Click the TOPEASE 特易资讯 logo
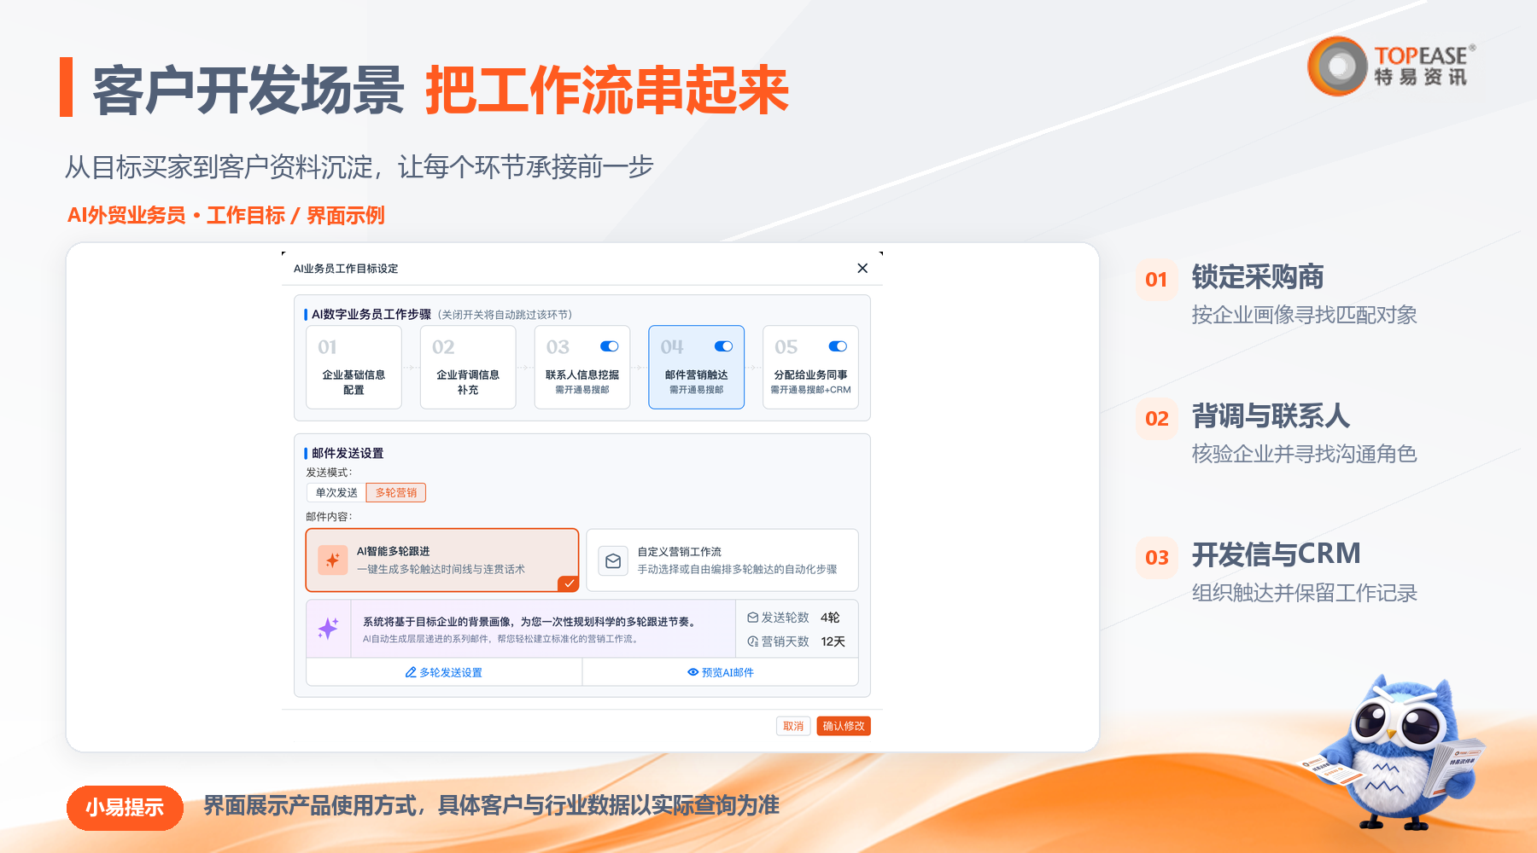This screenshot has height=853, width=1537. click(1392, 66)
